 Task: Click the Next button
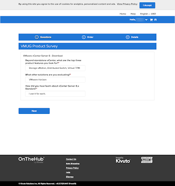pyautogui.click(x=34, y=111)
